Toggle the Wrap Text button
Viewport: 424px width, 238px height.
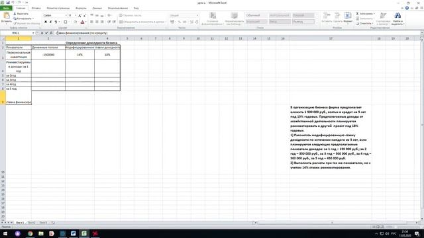point(131,15)
